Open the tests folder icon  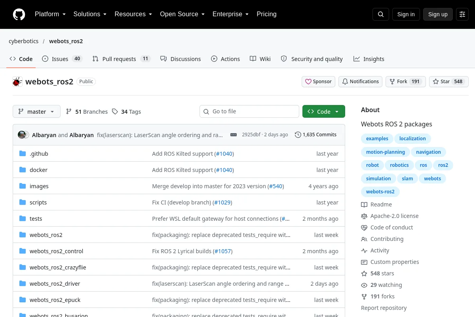pyautogui.click(x=23, y=219)
